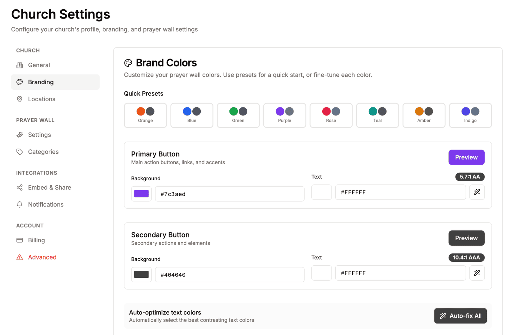Image resolution: width=512 pixels, height=335 pixels.
Task: Apply the Teal quick preset
Action: (377, 115)
